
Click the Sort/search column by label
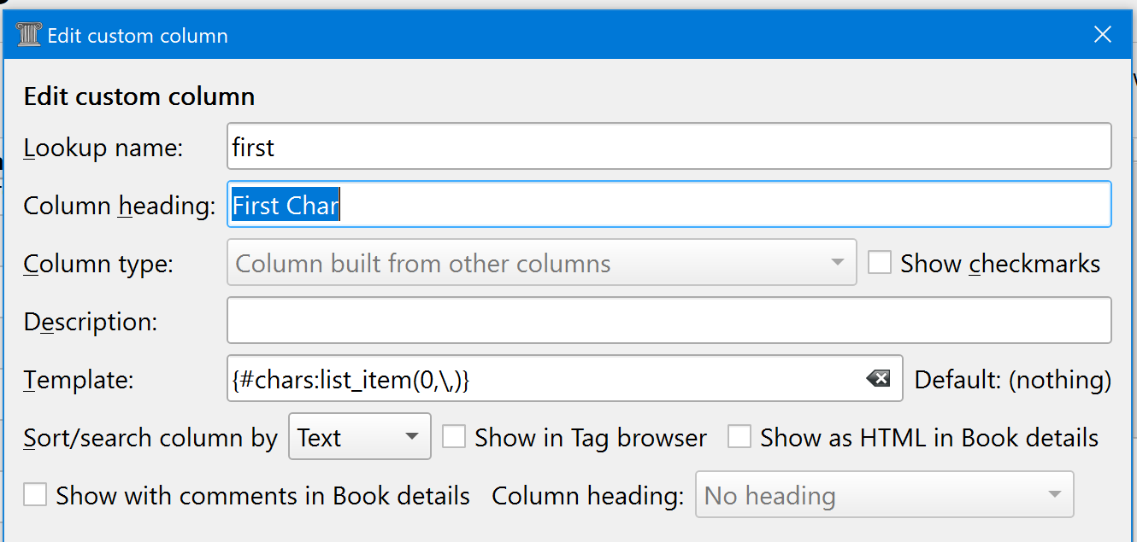click(150, 438)
